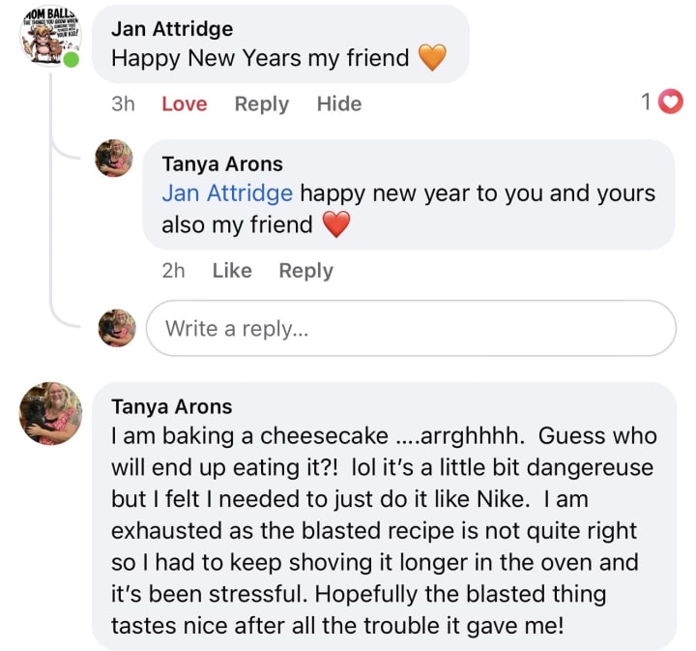Reply to Tanya Arons' nested reply

[x=305, y=271]
